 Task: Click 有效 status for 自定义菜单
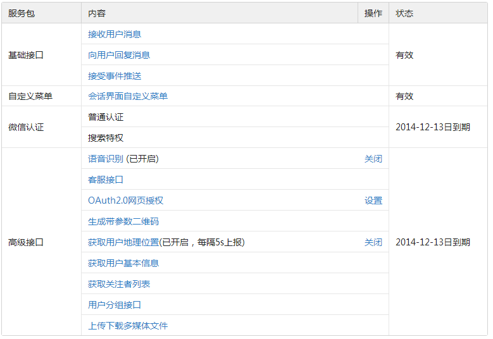click(x=404, y=96)
